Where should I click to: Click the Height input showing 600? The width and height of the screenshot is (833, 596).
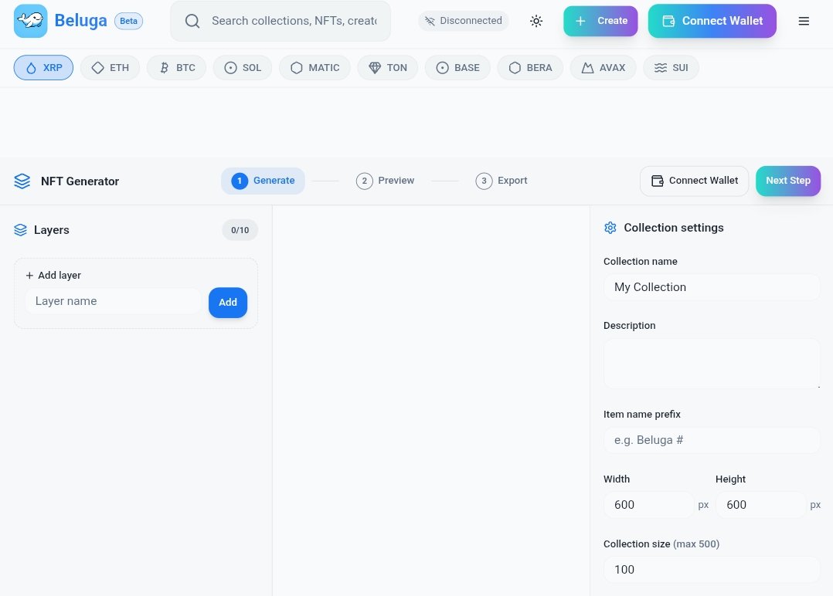(x=760, y=505)
